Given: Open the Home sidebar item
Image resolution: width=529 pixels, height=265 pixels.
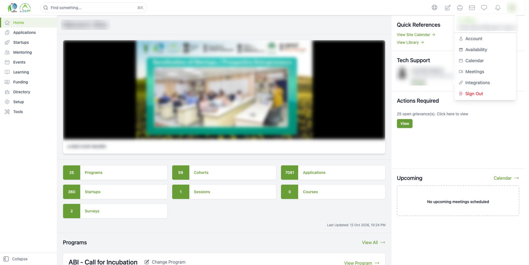Looking at the screenshot, I should (28, 22).
